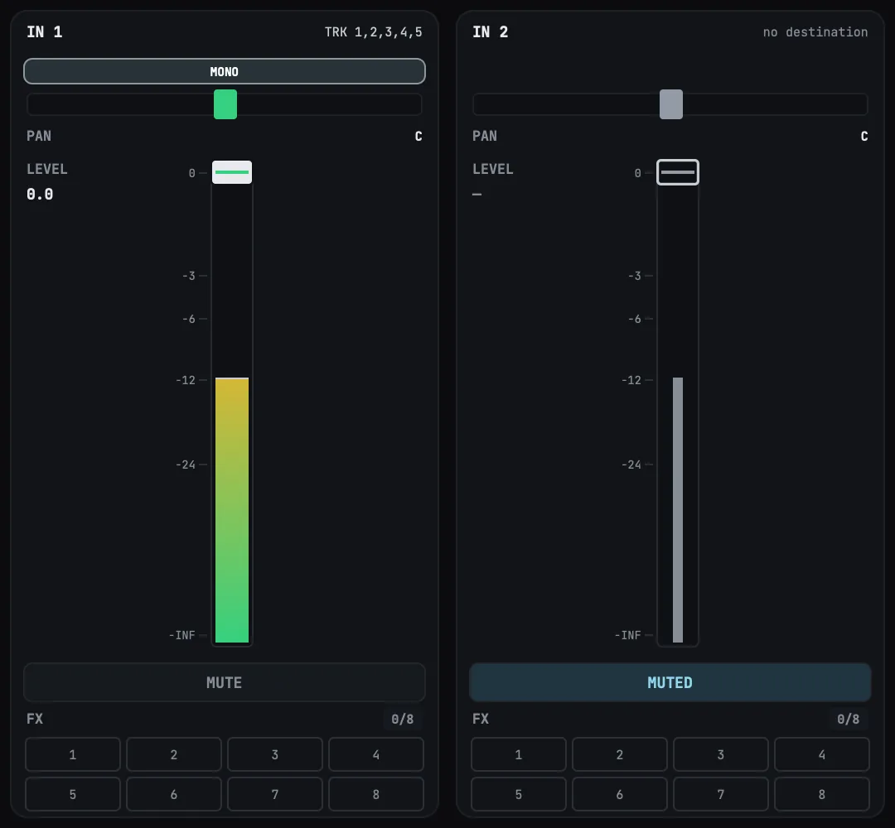Click the pan value C on IN 1

[418, 137]
